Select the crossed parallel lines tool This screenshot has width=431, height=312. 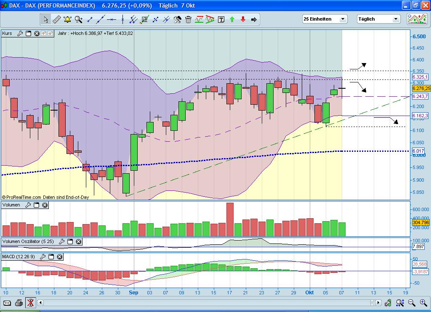point(166,19)
